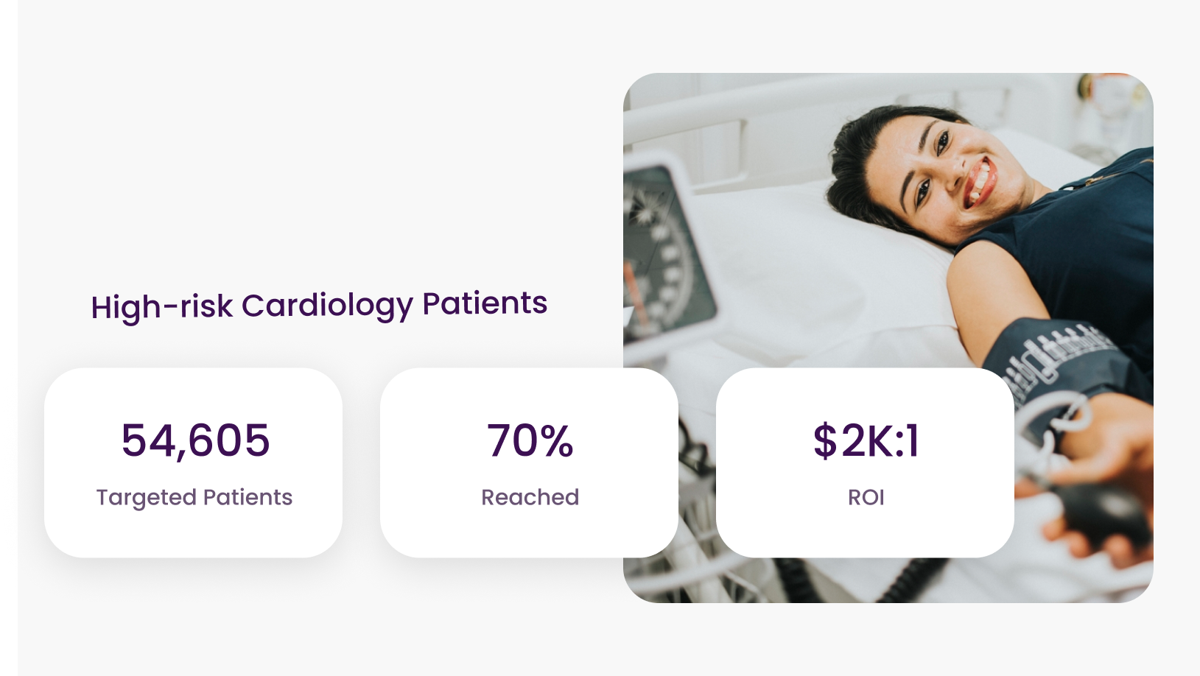Click the ROI label

click(866, 497)
